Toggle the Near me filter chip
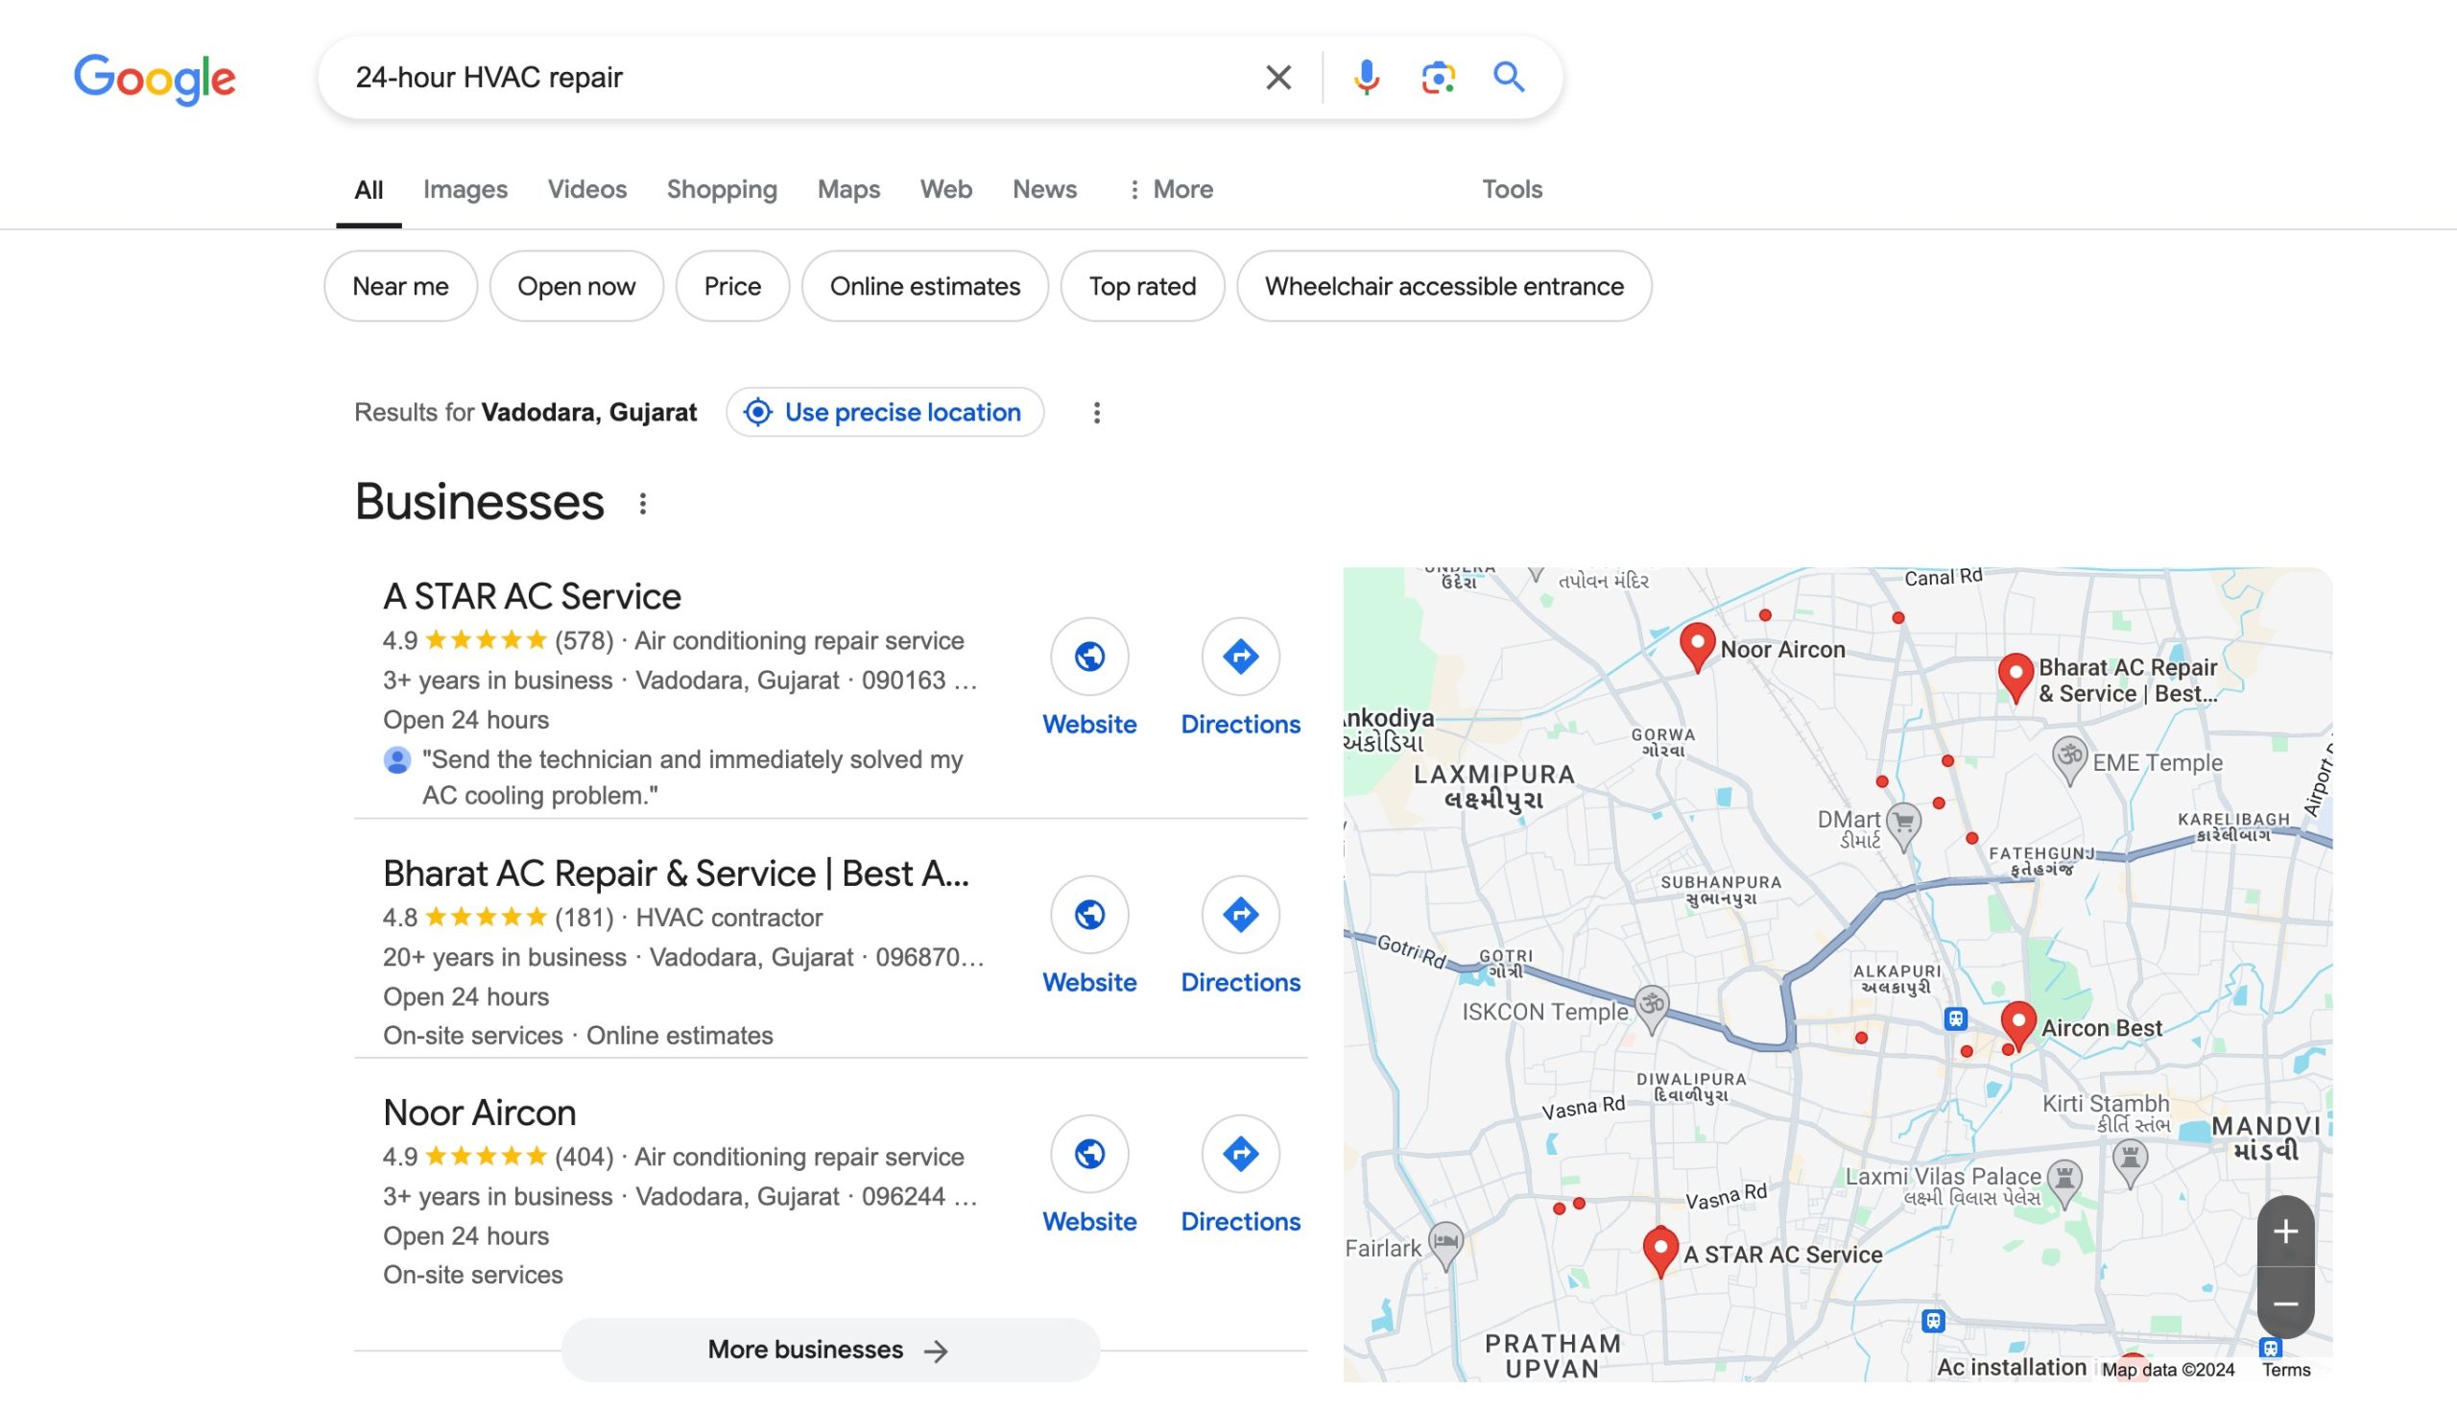The image size is (2457, 1412). (400, 286)
